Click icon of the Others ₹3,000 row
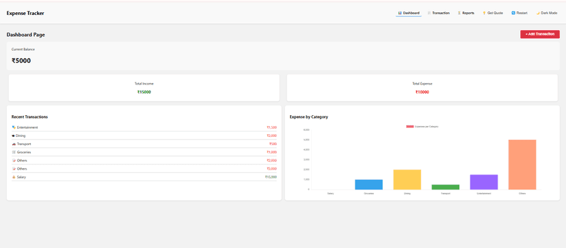566x248 pixels. pyautogui.click(x=14, y=169)
